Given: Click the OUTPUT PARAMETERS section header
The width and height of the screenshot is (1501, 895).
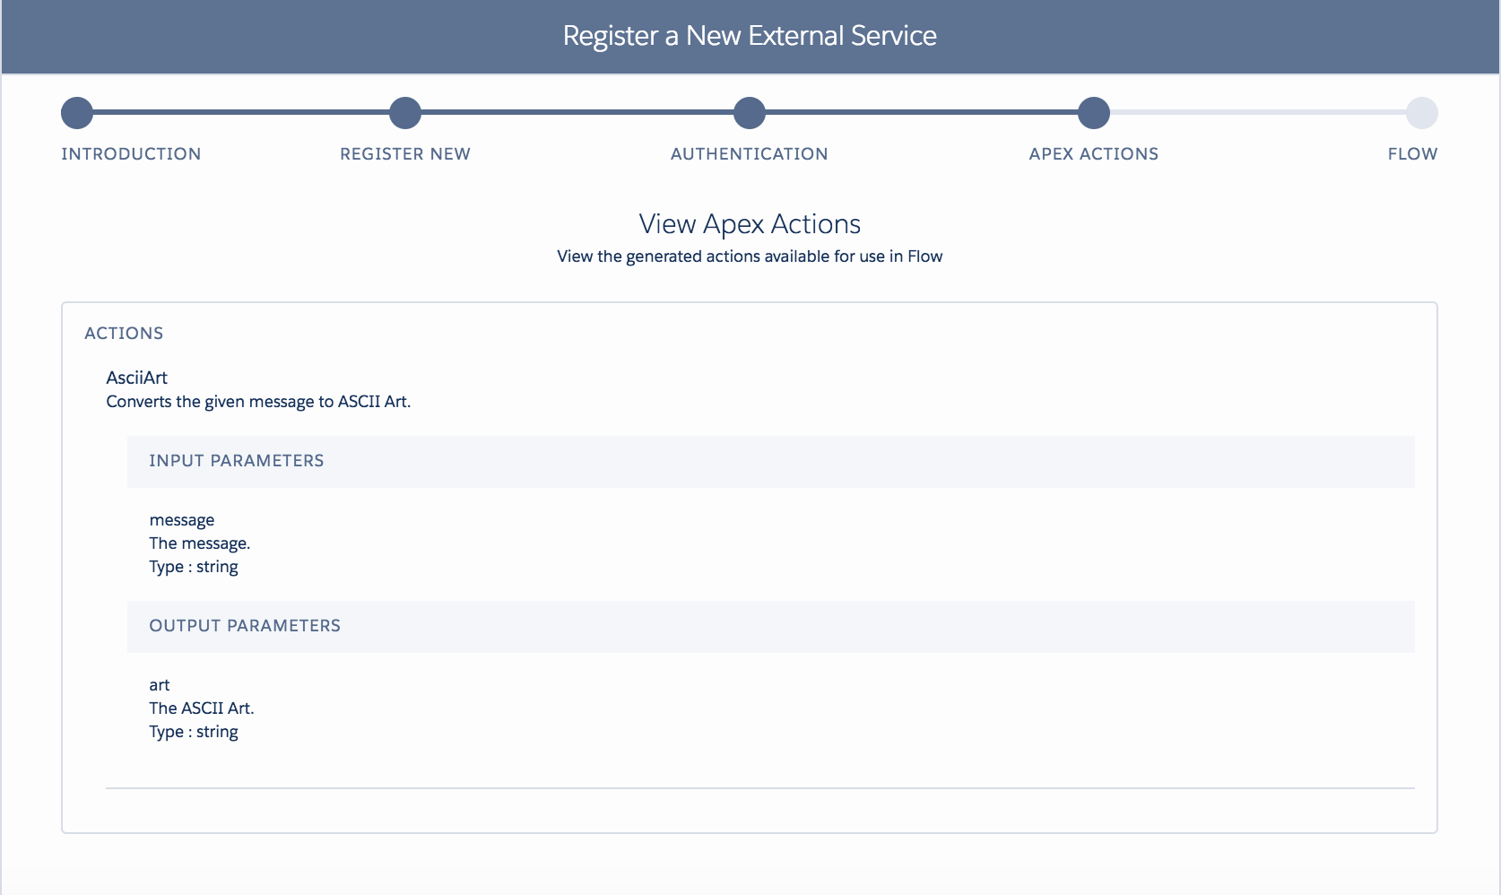Looking at the screenshot, I should (x=245, y=626).
